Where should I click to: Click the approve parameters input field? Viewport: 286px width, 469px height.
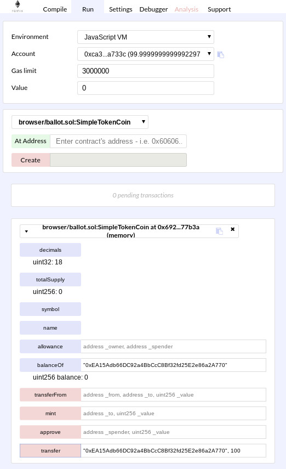[173, 432]
